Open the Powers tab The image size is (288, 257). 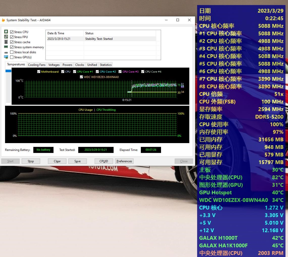(67, 65)
